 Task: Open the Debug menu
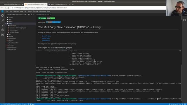pyautogui.click(x=30, y=11)
